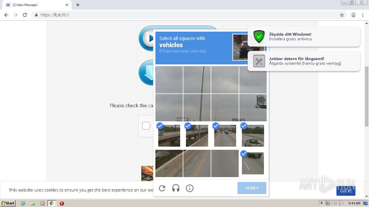Image resolution: width=369 pixels, height=207 pixels.
Task: Bookmark this page with the star
Action: (x=342, y=15)
